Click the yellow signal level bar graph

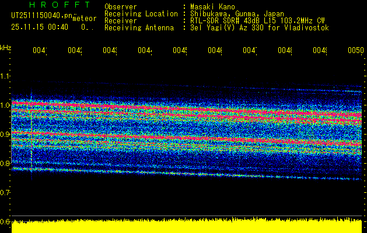tap(187, 225)
